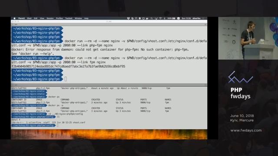This screenshot has height=156, width=278.
Task: Click the 'Kyiv, Mercure' location text
Action: pyautogui.click(x=242, y=120)
